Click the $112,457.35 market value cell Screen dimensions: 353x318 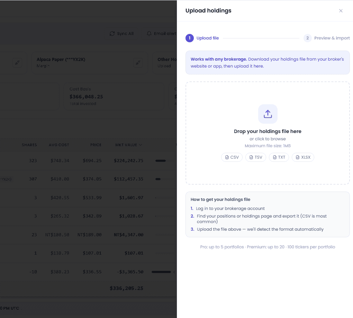(x=128, y=179)
